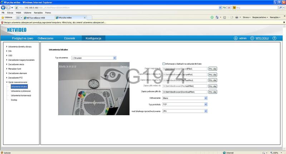Click the logout circle icon beside WYLOGUJ

(252, 38)
